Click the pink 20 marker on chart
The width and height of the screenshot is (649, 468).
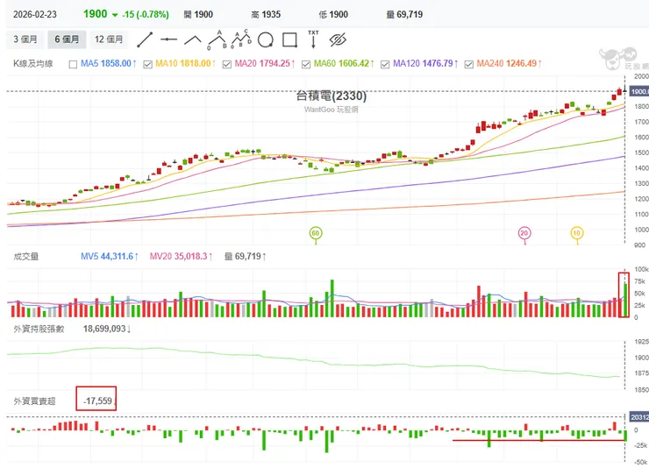(524, 233)
